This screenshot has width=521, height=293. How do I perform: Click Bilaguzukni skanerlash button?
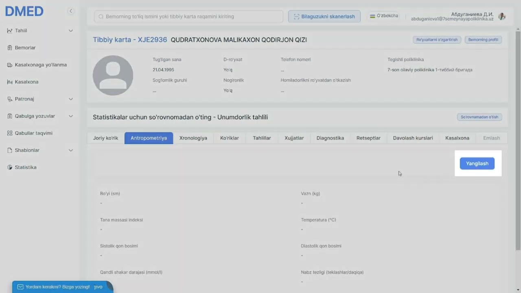point(324,17)
